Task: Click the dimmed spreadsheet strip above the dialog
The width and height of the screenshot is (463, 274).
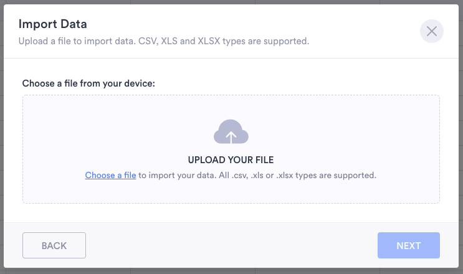Action: pyautogui.click(x=231, y=2)
